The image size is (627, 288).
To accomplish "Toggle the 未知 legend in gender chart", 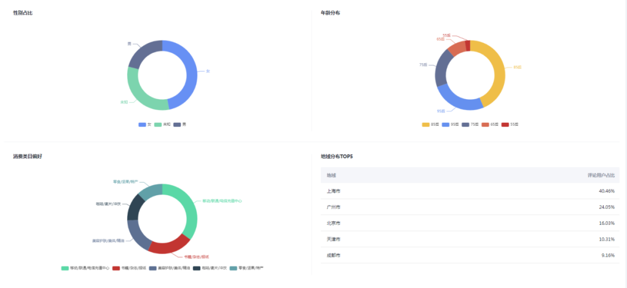I will point(162,124).
